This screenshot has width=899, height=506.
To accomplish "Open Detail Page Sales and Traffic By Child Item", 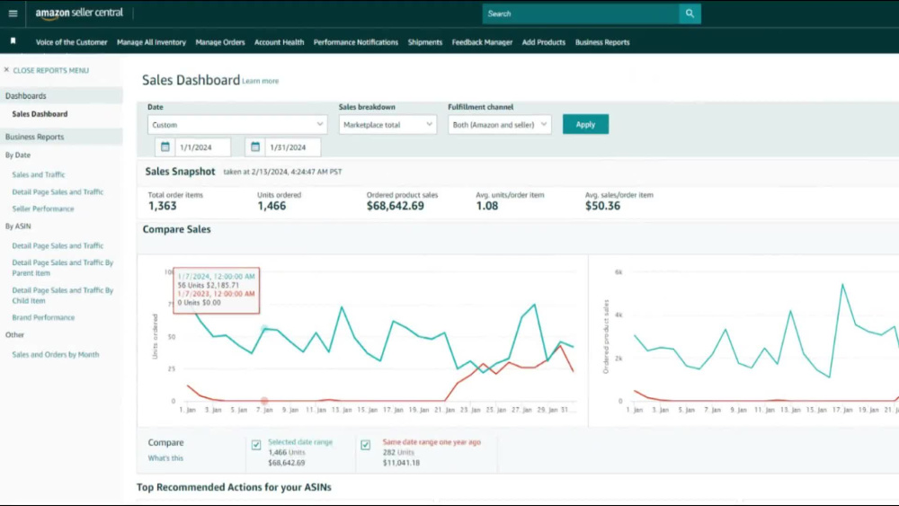I will pos(63,295).
